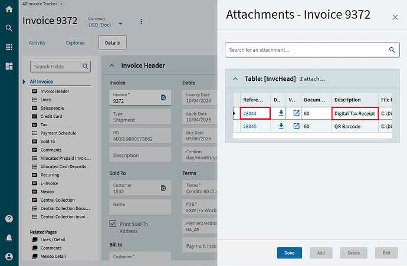Screen dimensions: 407x266
Task: Open the dashboard tiles icon in sidebar
Action: pyautogui.click(x=9, y=66)
